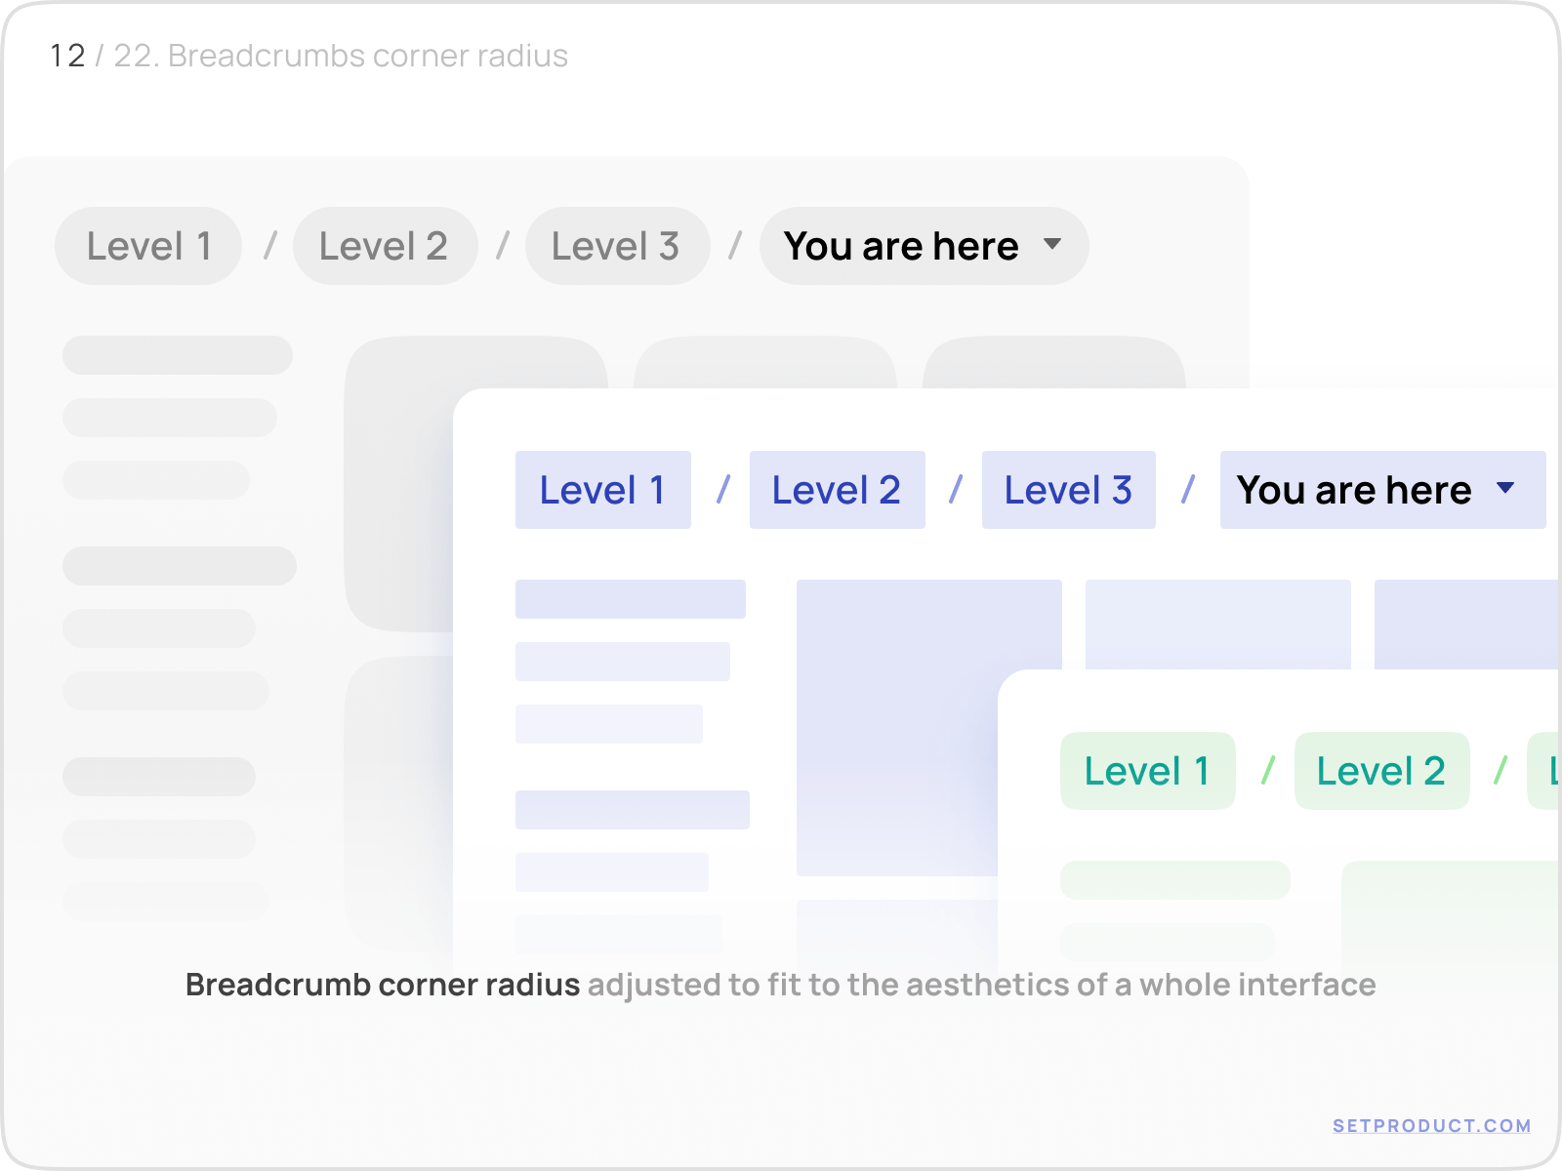Click the slash separator after blue Level 1
The height and width of the screenshot is (1171, 1562).
pyautogui.click(x=723, y=490)
